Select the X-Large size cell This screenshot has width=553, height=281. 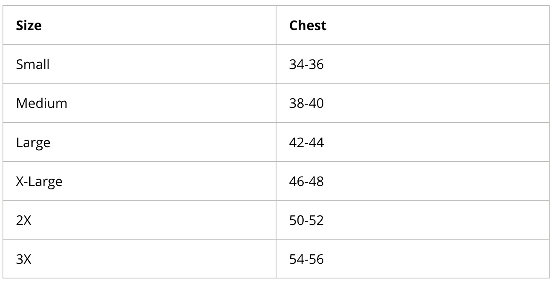pos(39,181)
